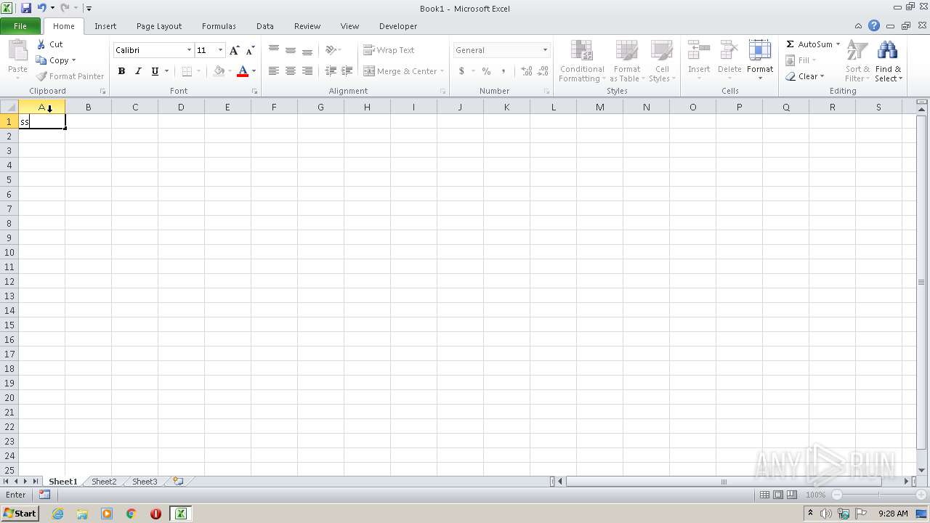Open Format as Table gallery
Screen dimensions: 930x523
click(627, 61)
